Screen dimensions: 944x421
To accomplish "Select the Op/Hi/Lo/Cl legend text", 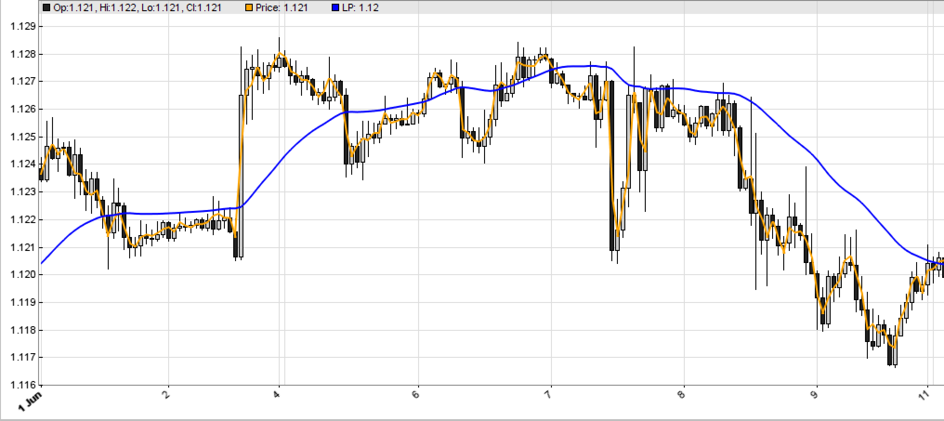I will [x=138, y=7].
